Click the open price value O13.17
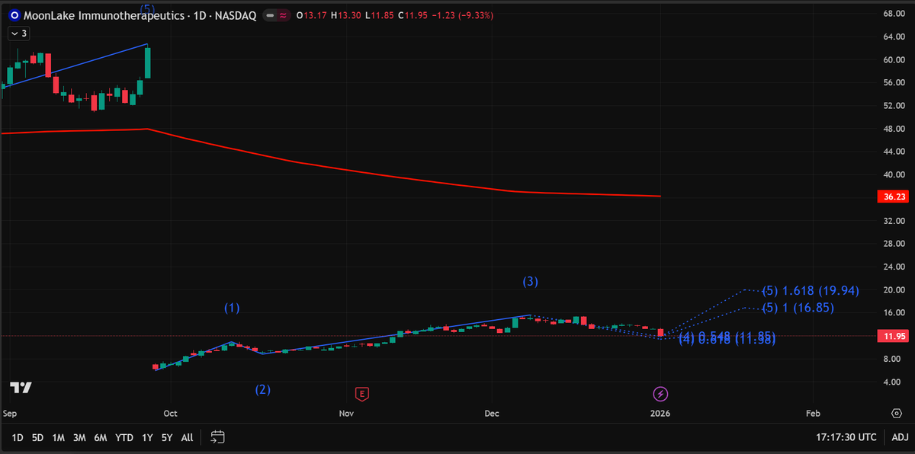This screenshot has width=915, height=454. (x=313, y=15)
